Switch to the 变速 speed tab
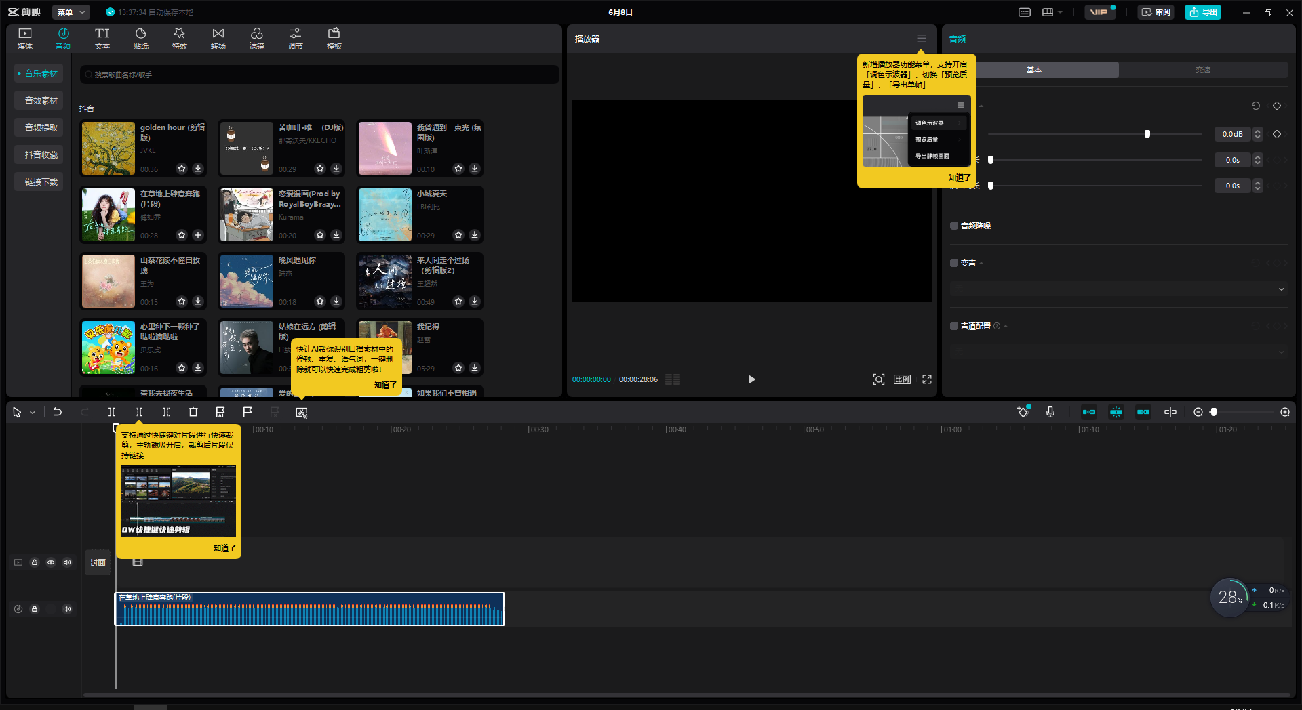 pos(1203,70)
